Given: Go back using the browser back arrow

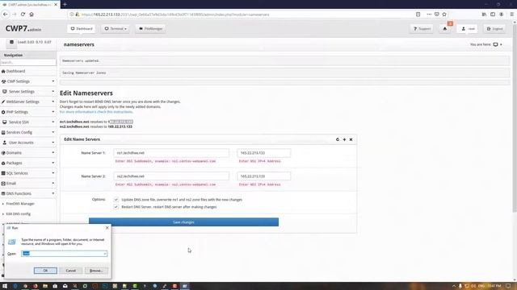Looking at the screenshot, I should [x=6, y=14].
